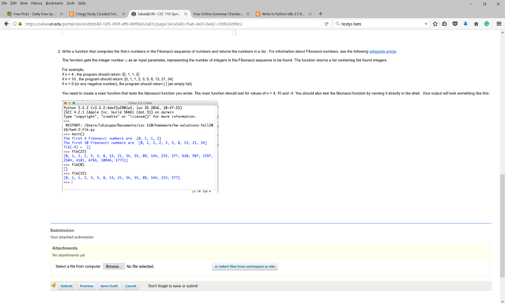
Task: Click in the search box containing bodys bets
Action: pos(375,24)
